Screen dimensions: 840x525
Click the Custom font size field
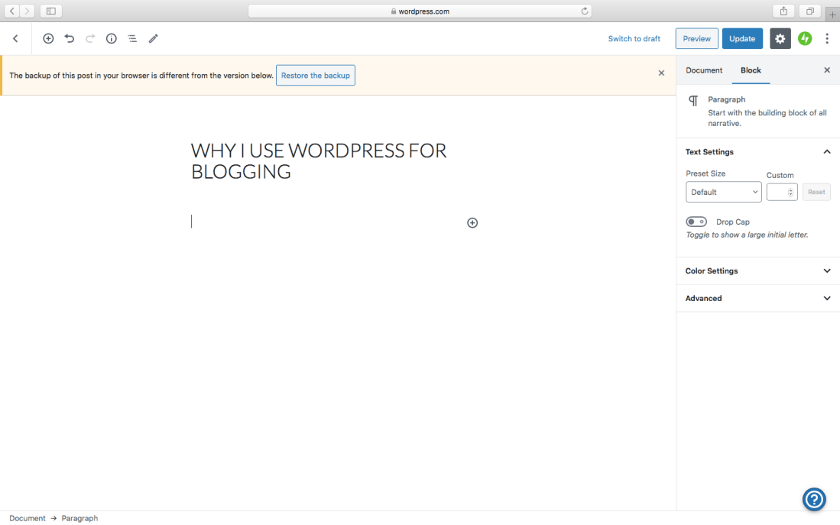pyautogui.click(x=779, y=192)
